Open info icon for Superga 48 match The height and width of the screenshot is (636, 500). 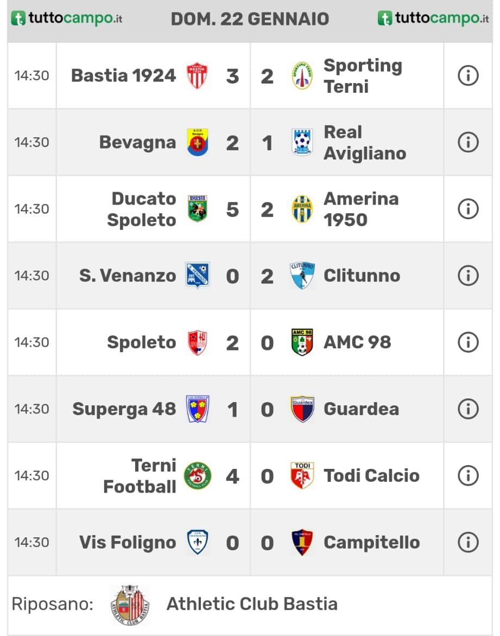click(x=468, y=409)
